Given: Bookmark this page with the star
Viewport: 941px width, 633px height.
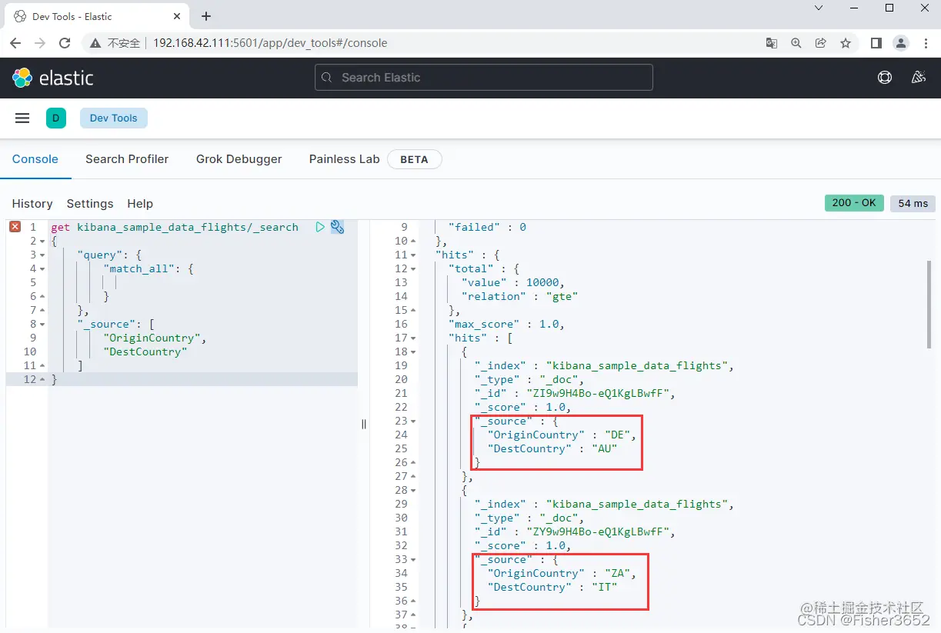Looking at the screenshot, I should [x=846, y=43].
